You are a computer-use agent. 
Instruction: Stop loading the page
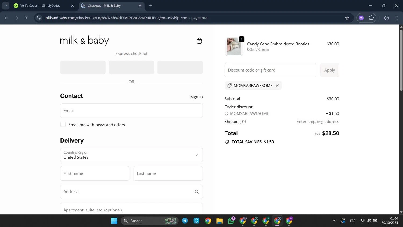click(x=26, y=18)
